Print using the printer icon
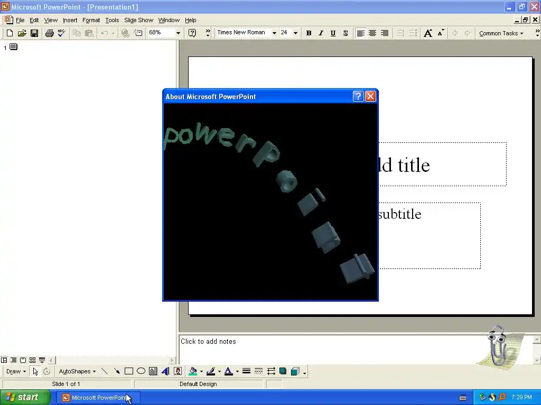This screenshot has height=405, width=541. tap(49, 33)
